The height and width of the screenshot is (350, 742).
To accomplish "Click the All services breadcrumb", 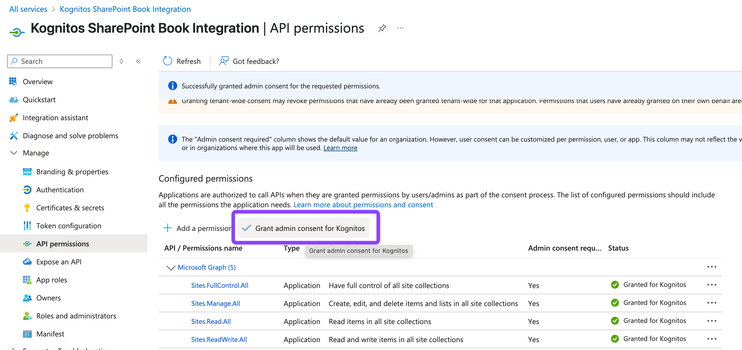I will 28,9.
